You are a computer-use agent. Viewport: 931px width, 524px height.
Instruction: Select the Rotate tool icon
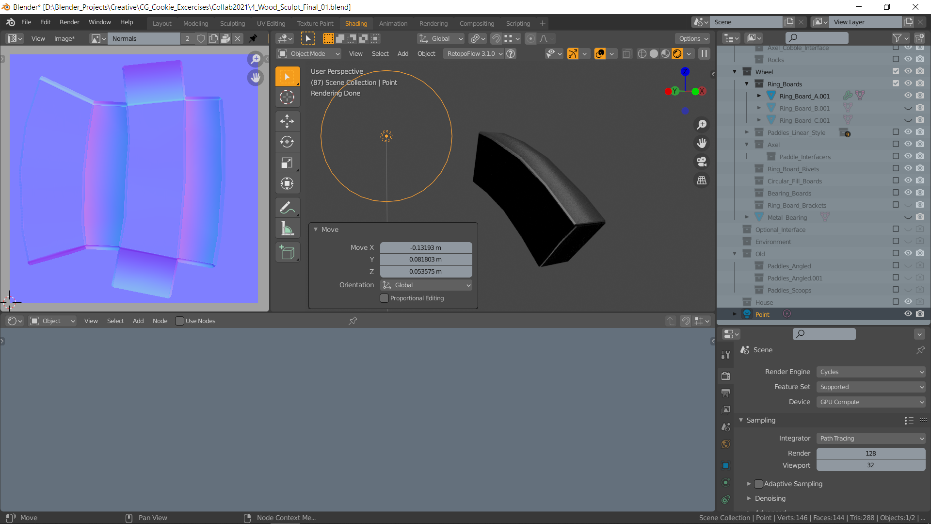coord(287,142)
